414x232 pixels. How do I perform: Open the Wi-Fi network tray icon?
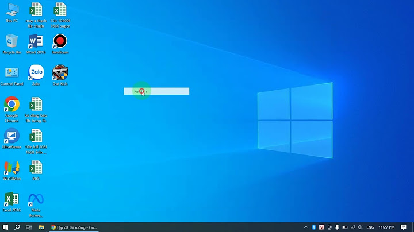tap(352, 227)
